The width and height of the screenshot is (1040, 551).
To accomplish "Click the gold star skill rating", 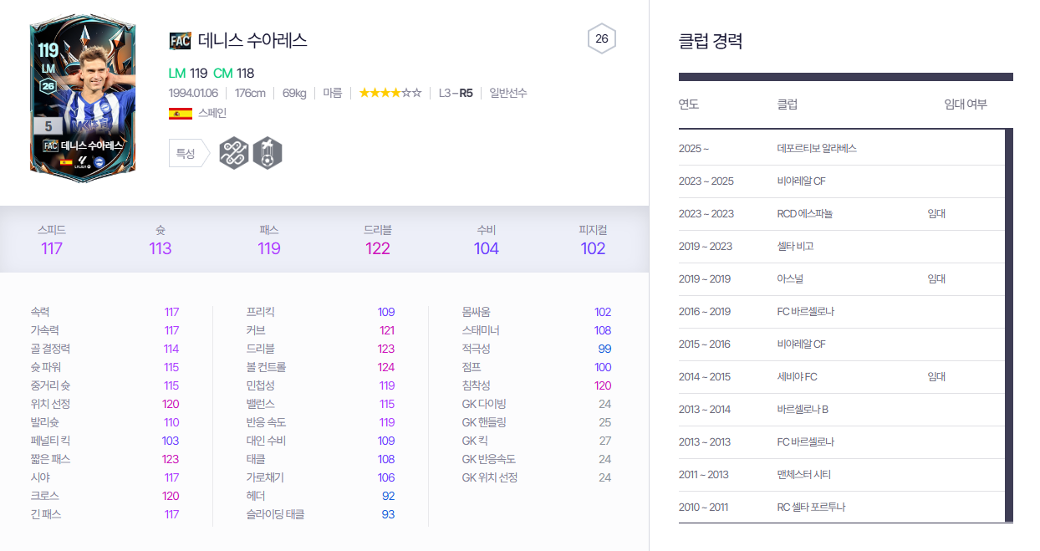I will coord(390,93).
